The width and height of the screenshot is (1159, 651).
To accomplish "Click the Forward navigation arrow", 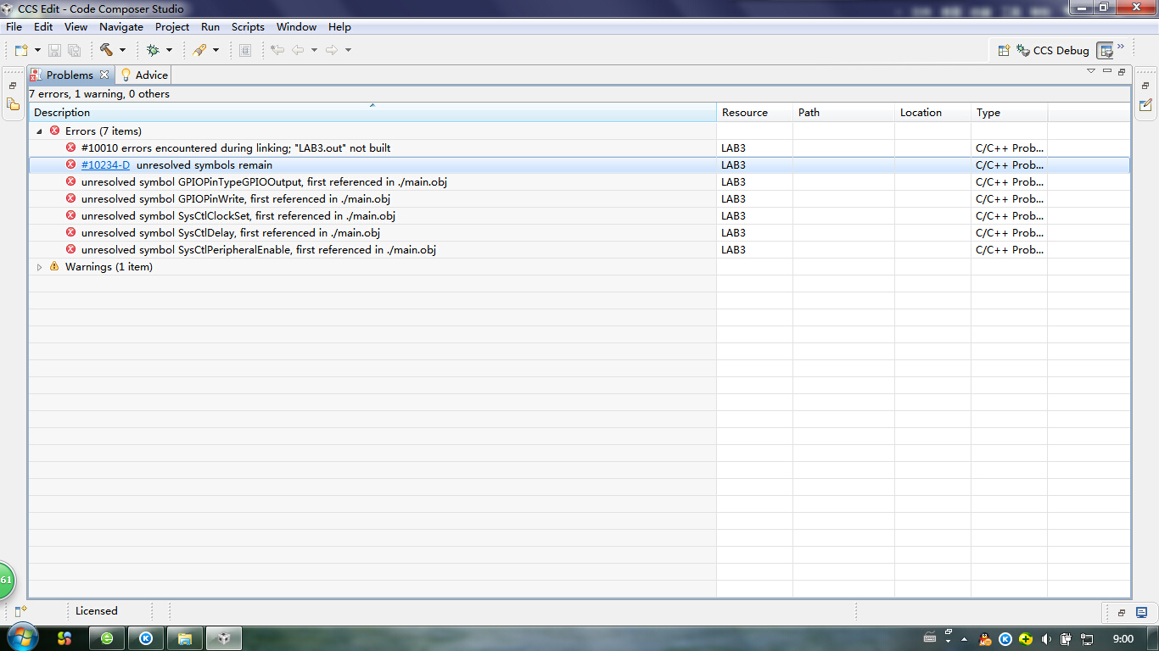I will (332, 51).
